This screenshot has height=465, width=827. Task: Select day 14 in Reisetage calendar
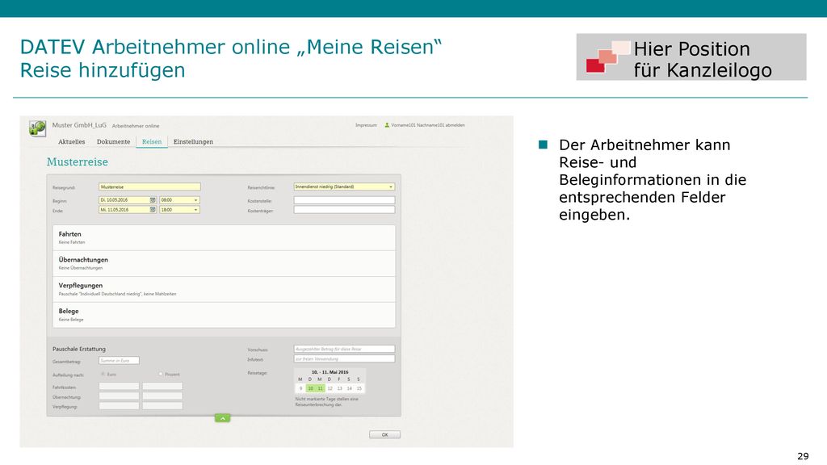point(349,388)
